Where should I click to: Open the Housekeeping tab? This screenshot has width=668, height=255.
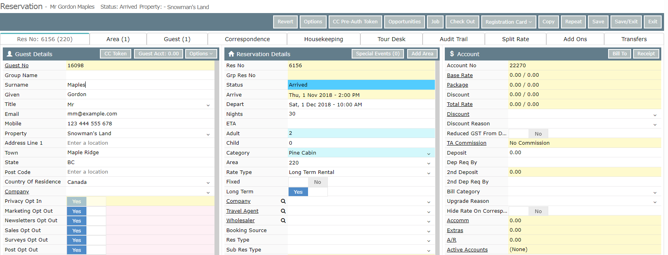click(x=323, y=39)
